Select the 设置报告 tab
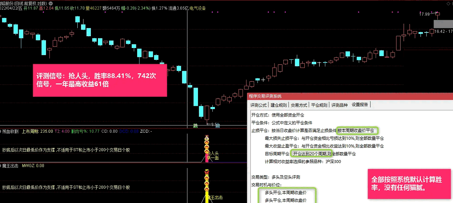 pyautogui.click(x=360, y=105)
